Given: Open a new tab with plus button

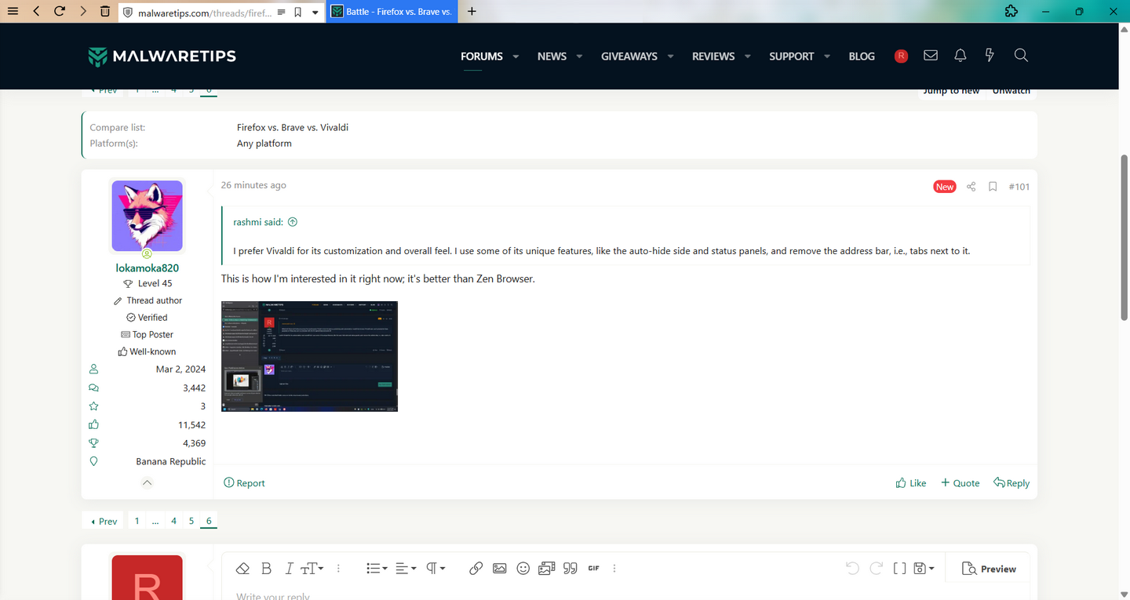Looking at the screenshot, I should pyautogui.click(x=472, y=12).
